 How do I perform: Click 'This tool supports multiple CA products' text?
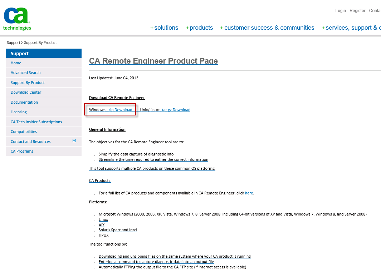click(x=152, y=169)
